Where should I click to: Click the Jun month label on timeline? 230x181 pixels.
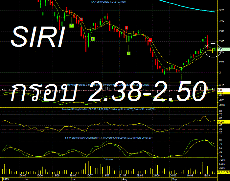[x=26, y=179]
